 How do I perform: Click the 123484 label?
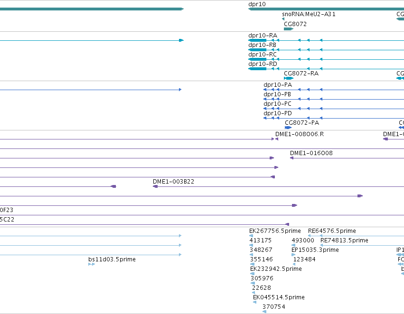click(304, 260)
